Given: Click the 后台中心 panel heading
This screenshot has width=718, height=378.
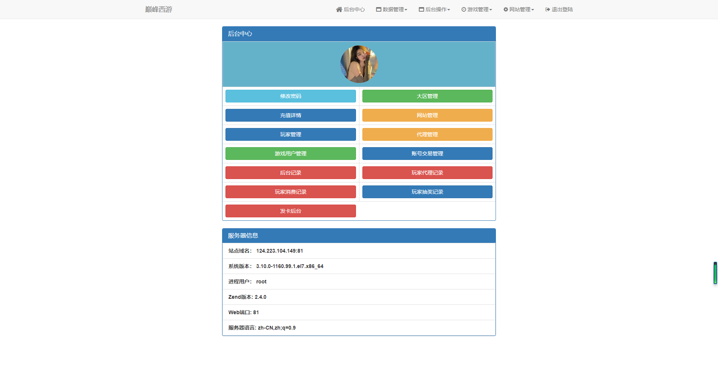Looking at the screenshot, I should click(x=359, y=34).
